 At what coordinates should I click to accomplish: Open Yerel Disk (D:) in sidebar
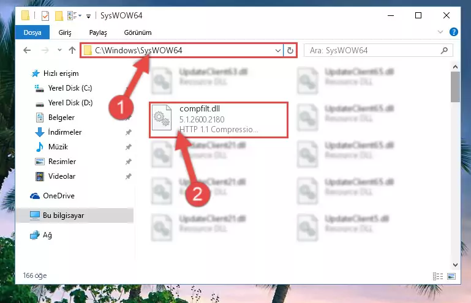coord(70,103)
